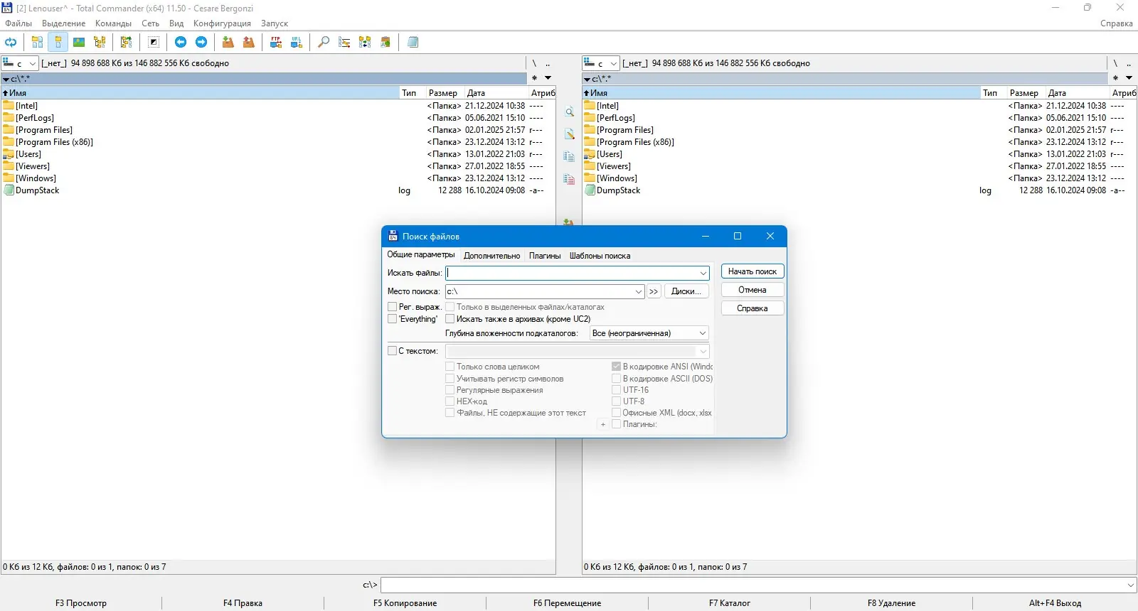Expand the 'Искать файлы' history dropdown
The width and height of the screenshot is (1138, 611).
(703, 273)
